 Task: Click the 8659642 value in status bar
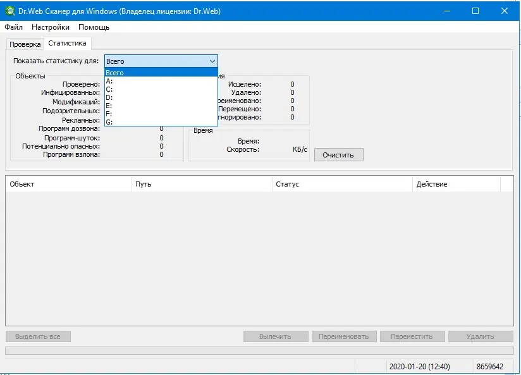click(490, 366)
